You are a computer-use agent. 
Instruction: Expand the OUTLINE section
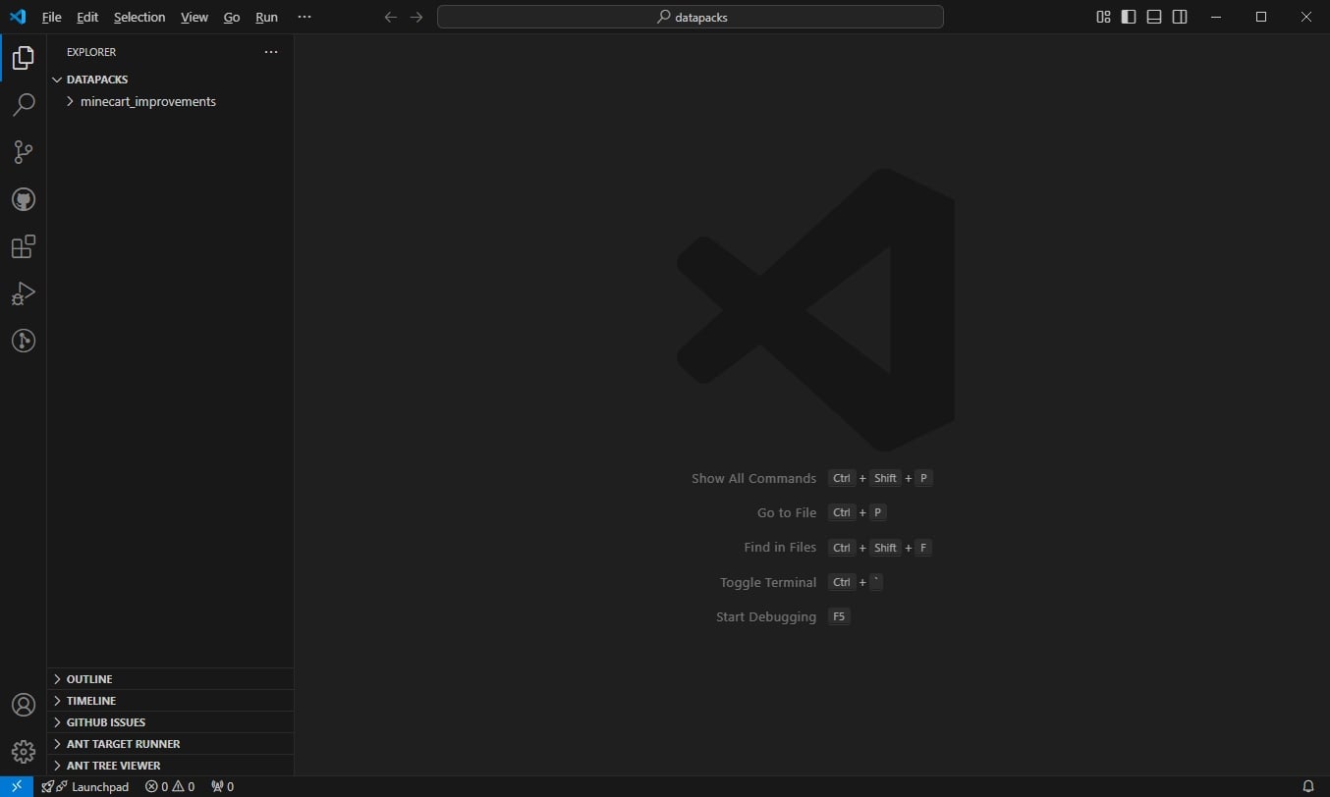88,678
